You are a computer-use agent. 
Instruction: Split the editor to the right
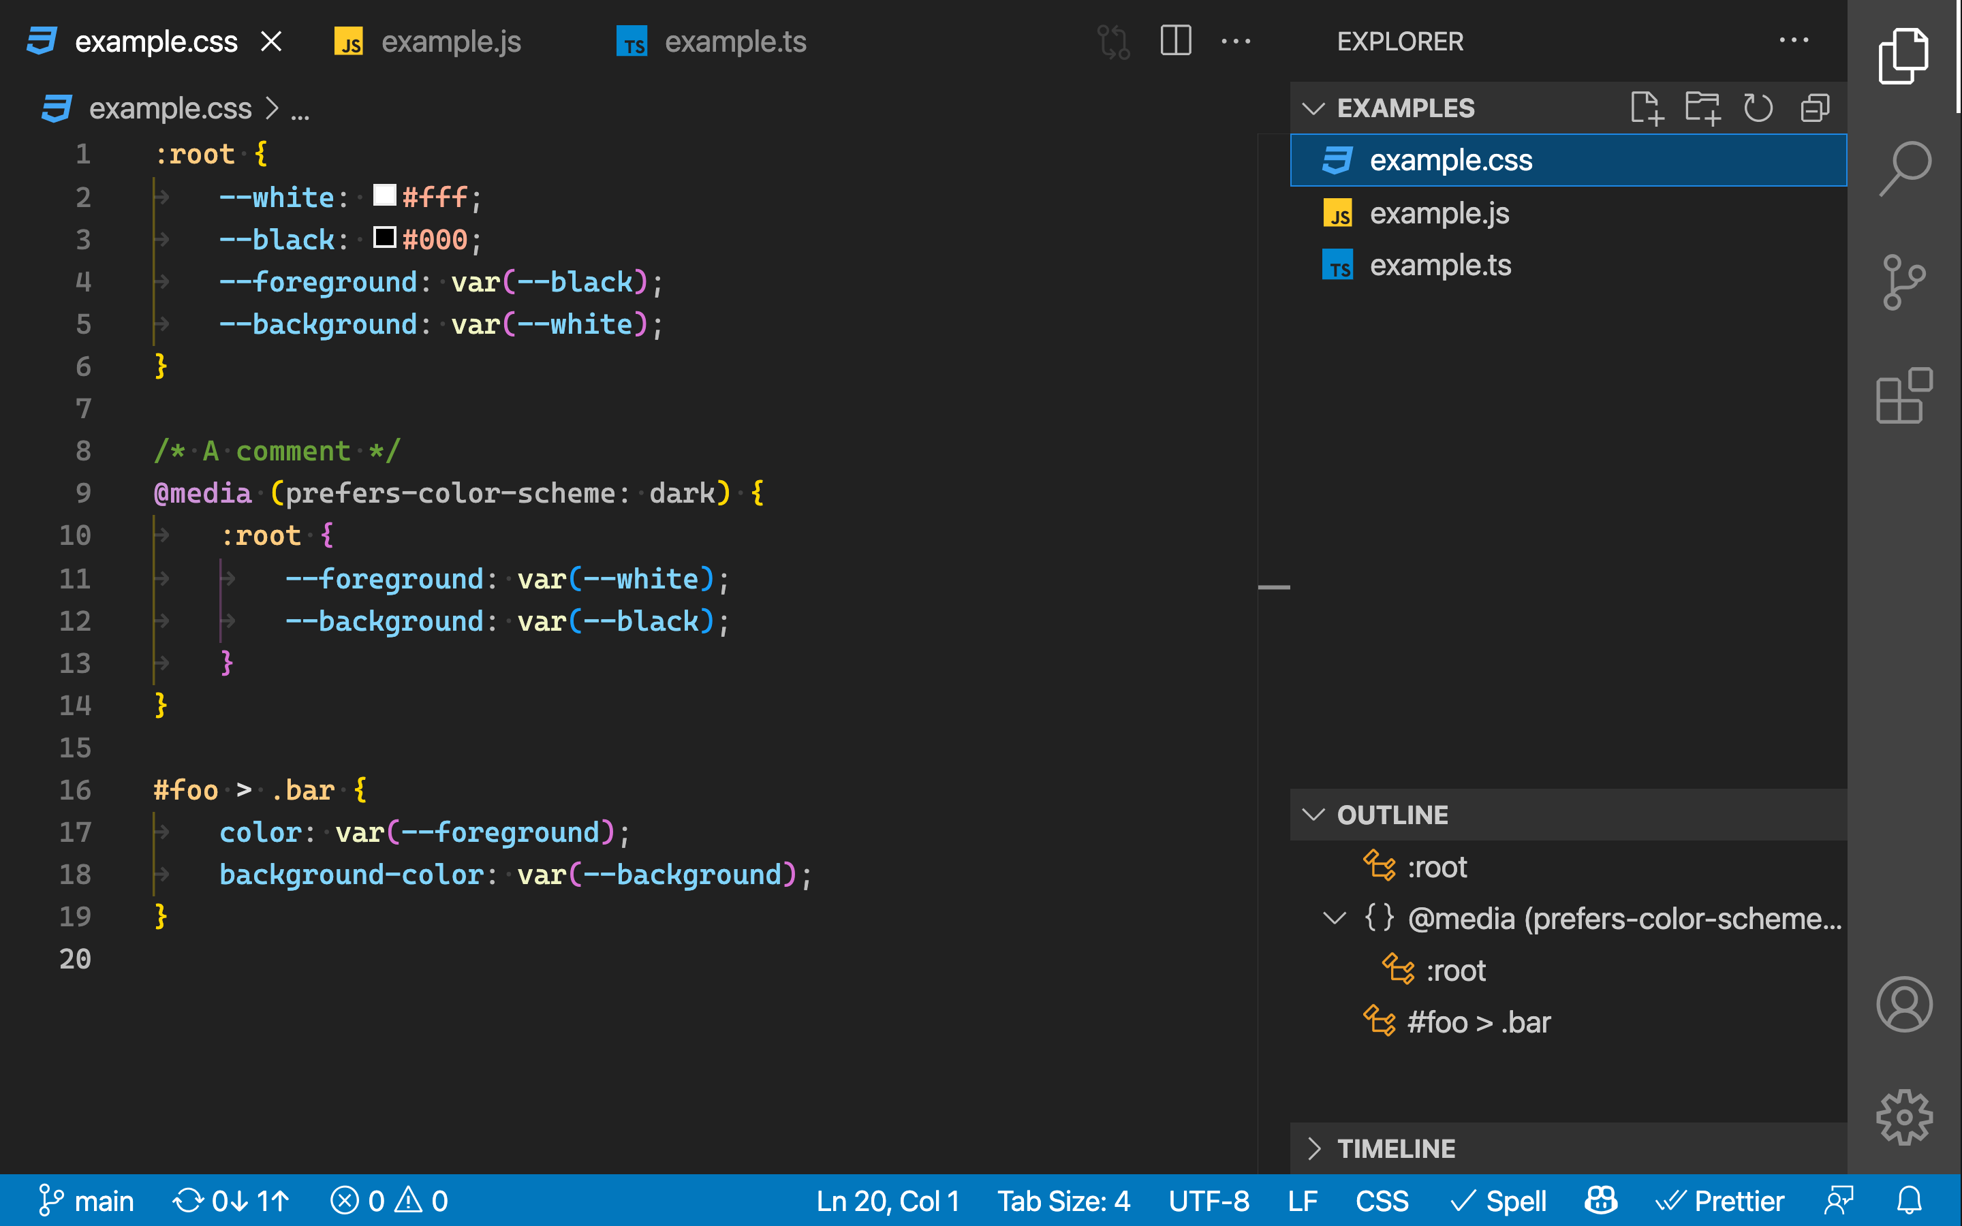[x=1176, y=41]
